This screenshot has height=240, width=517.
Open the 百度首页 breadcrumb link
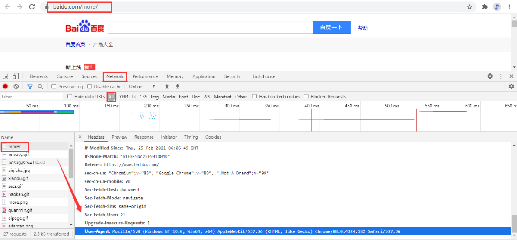[x=75, y=44]
